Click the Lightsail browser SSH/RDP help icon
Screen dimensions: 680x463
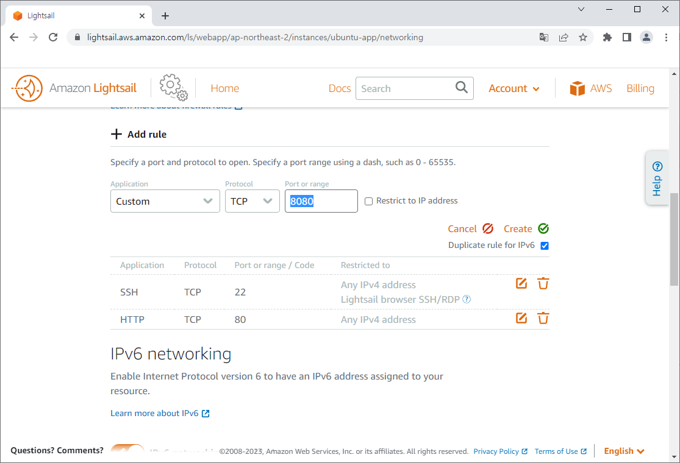[466, 299]
